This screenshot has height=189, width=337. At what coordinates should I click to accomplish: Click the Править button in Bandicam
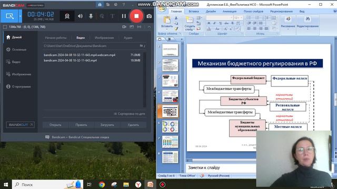(81, 125)
